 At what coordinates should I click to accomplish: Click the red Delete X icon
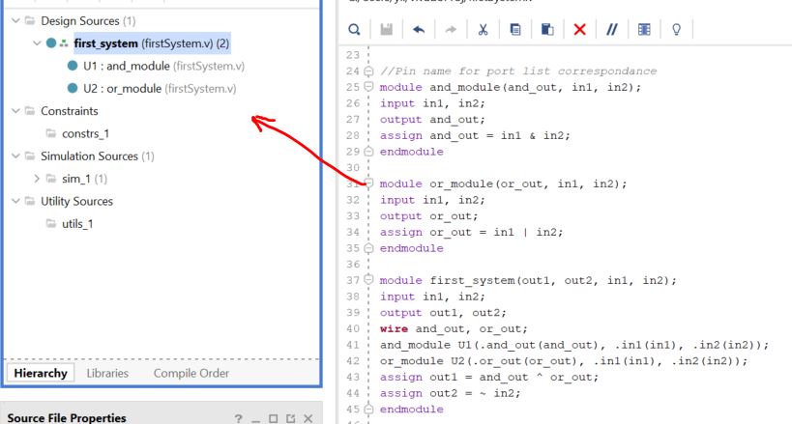pyautogui.click(x=579, y=30)
